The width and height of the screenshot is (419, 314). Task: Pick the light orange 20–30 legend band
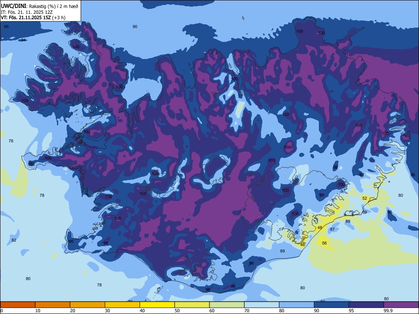pos(88,305)
